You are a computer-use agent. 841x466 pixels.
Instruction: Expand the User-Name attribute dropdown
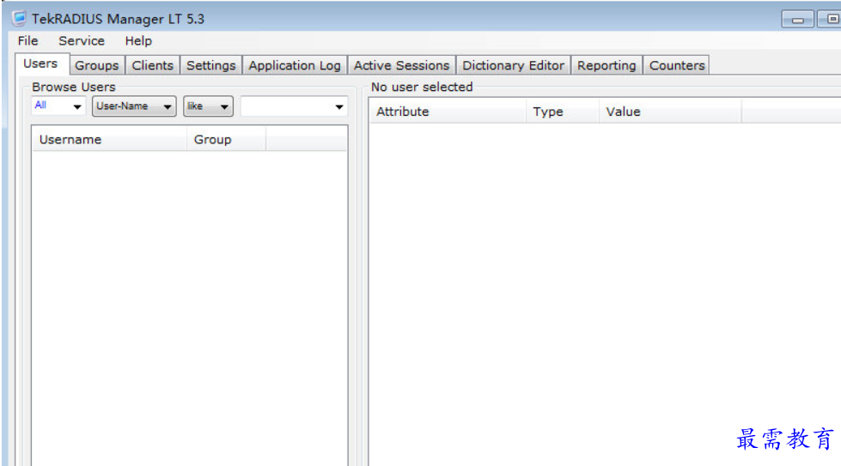coord(134,106)
